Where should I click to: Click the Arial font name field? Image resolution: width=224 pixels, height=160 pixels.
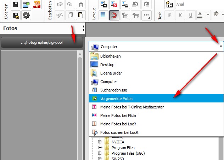tap(200, 4)
